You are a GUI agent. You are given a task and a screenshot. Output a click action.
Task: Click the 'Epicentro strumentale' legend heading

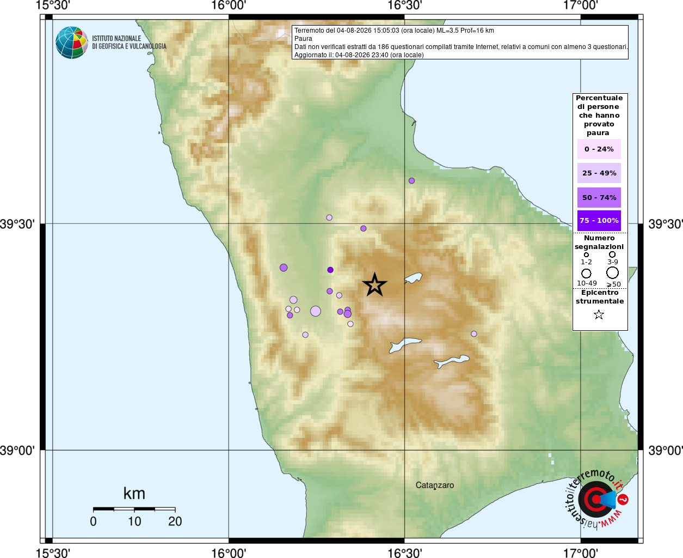click(600, 296)
